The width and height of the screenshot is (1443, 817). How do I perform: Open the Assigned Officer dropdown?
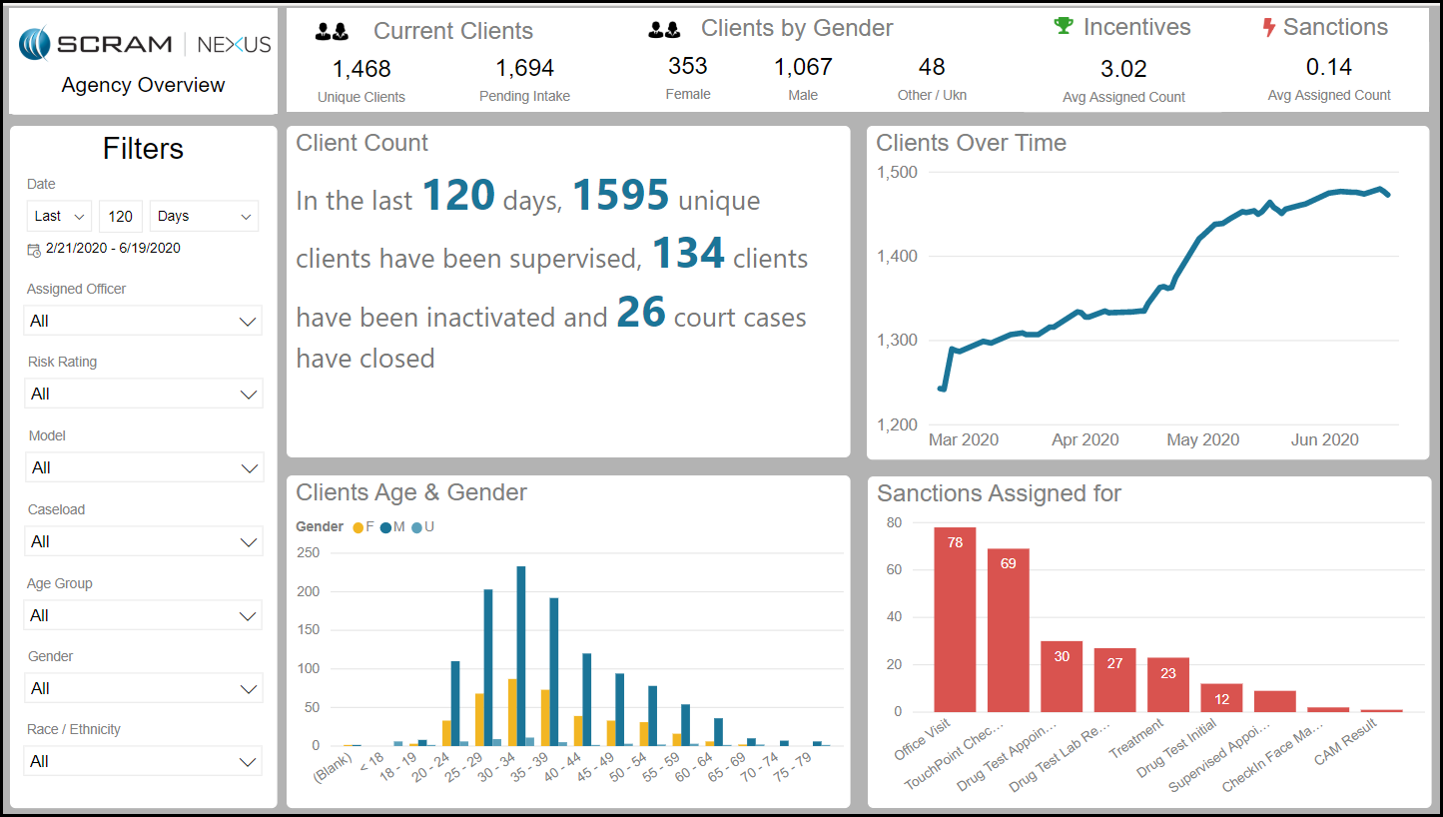point(143,321)
